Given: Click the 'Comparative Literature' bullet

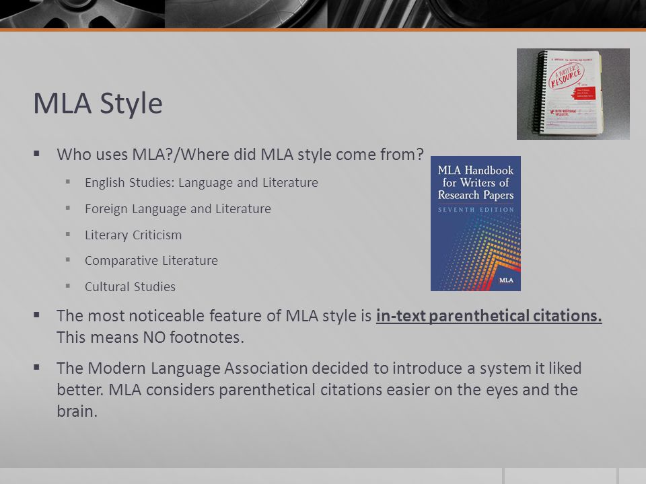Looking at the screenshot, I should (151, 261).
